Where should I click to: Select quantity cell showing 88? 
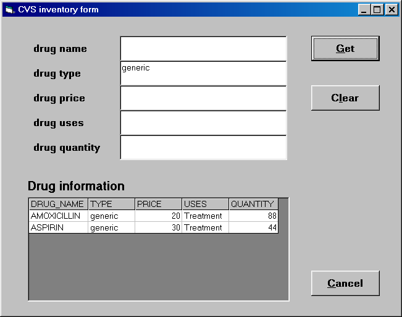254,216
